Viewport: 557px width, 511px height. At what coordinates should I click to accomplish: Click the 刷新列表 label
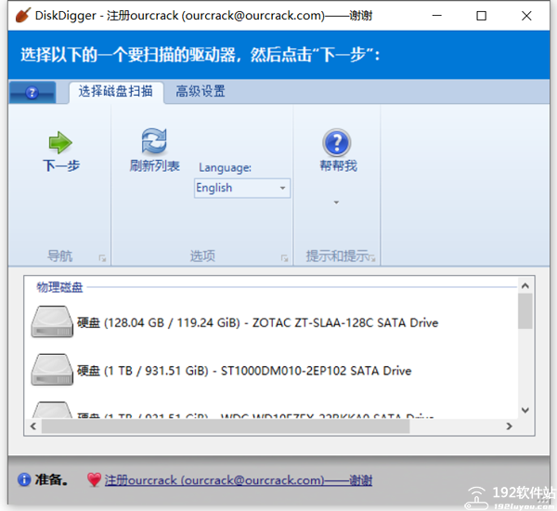[x=154, y=165]
